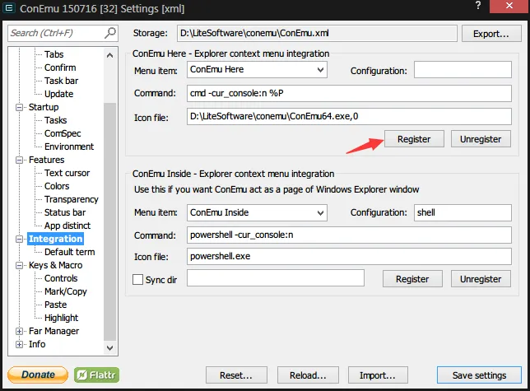Click the ConEmu64.exe,0 icon file field
530x391 pixels.
(x=349, y=117)
